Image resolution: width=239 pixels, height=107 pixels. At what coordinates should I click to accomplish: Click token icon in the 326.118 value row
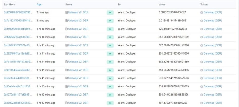click(x=202, y=29)
